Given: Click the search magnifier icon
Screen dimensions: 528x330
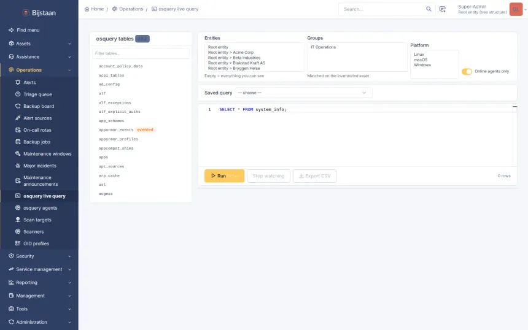Looking at the screenshot, I should point(429,9).
